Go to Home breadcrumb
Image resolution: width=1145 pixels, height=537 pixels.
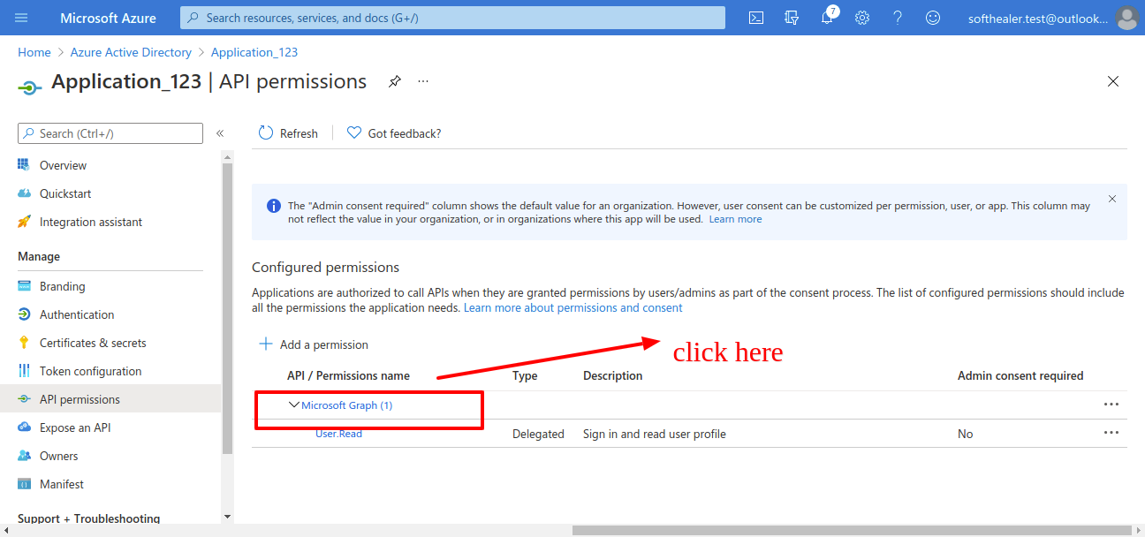tap(34, 52)
